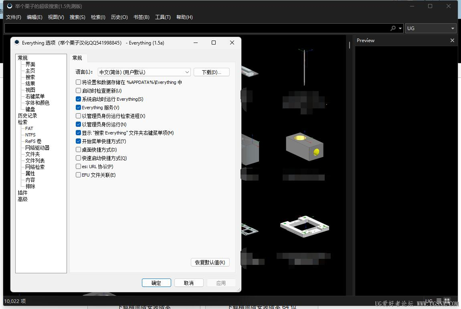Check the es: URL 协议 option

[78, 167]
